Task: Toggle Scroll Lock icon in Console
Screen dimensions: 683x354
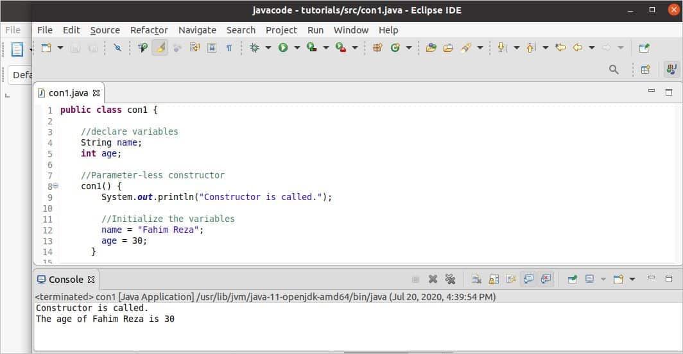Action: click(x=494, y=279)
